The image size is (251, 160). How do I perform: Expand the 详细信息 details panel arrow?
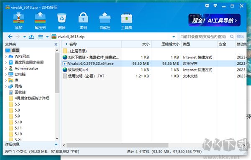pyautogui.click(x=56, y=145)
